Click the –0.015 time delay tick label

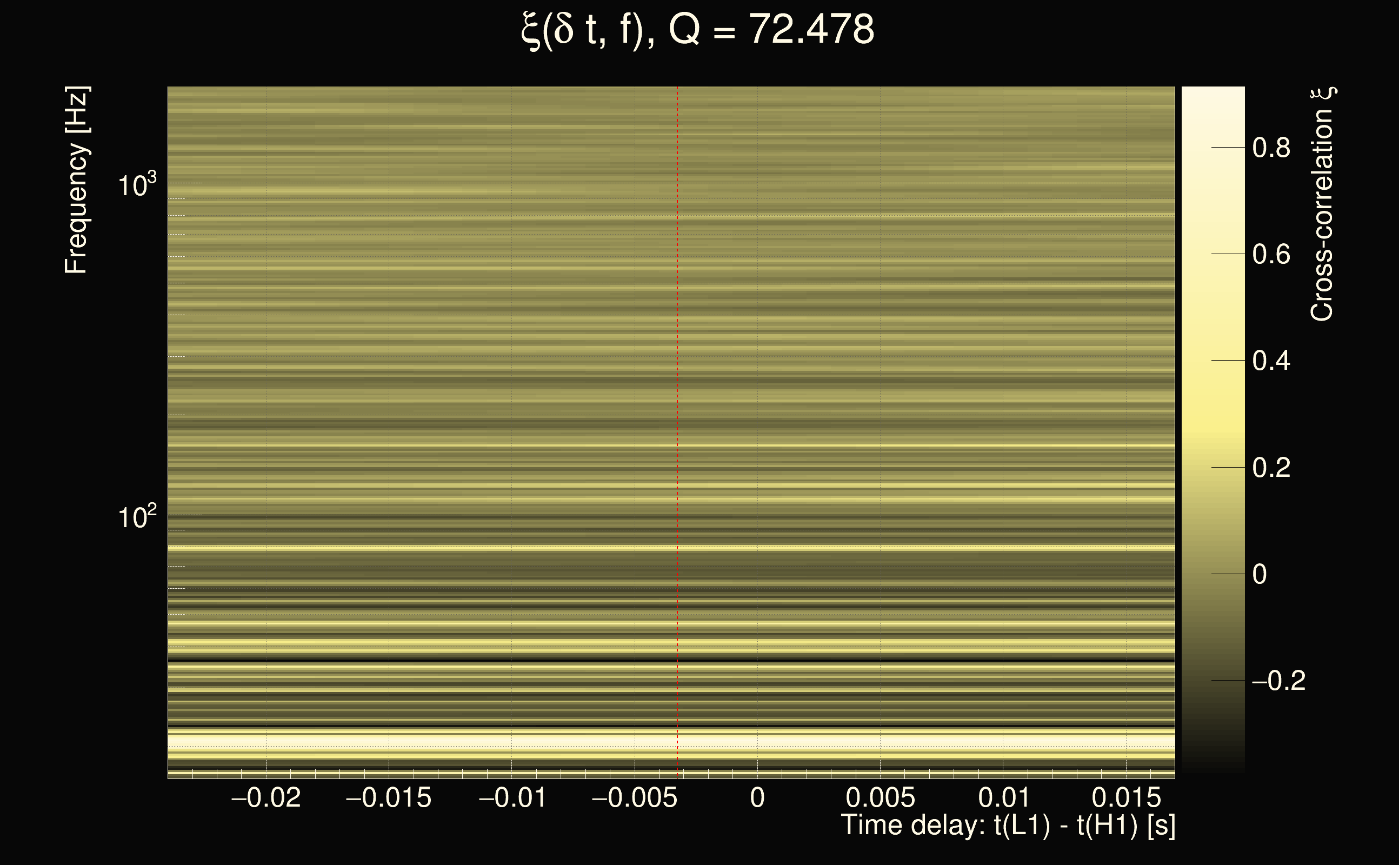point(388,797)
